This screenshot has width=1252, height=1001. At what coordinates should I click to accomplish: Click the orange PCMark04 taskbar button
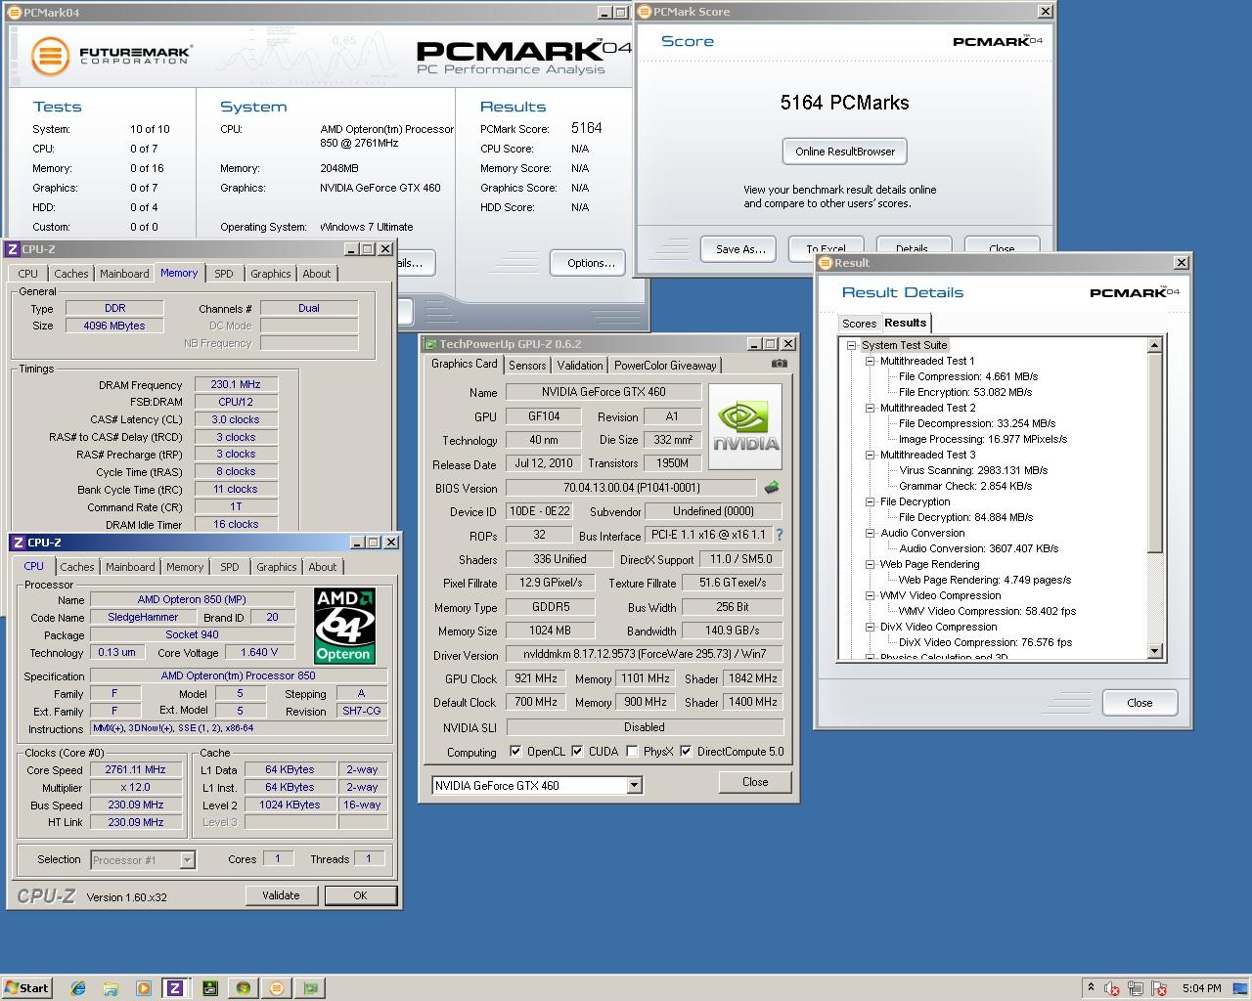[x=276, y=988]
